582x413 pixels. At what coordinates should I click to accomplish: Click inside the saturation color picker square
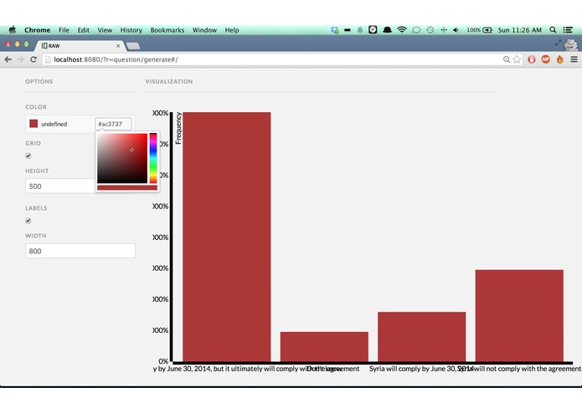(x=122, y=158)
